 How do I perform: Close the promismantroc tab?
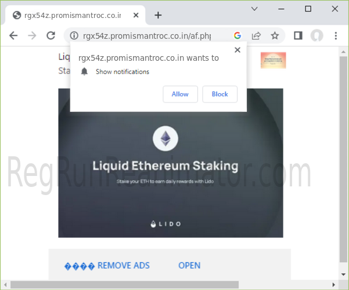[136, 15]
